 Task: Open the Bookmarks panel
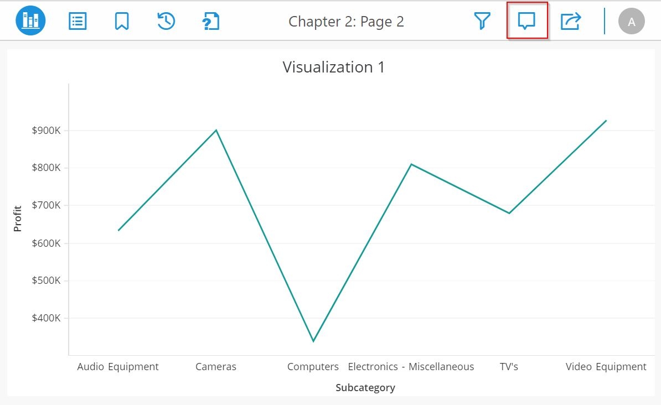(122, 21)
